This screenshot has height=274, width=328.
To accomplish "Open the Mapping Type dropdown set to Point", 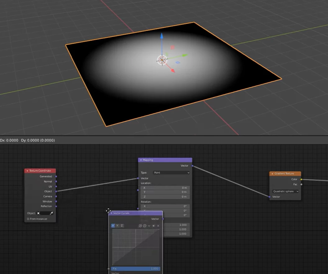I will (x=171, y=173).
